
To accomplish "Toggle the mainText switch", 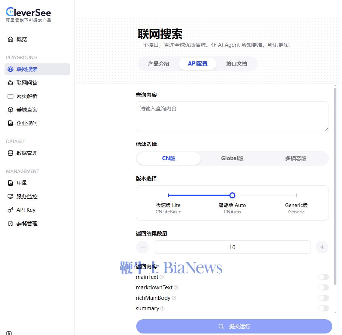I will click(323, 277).
